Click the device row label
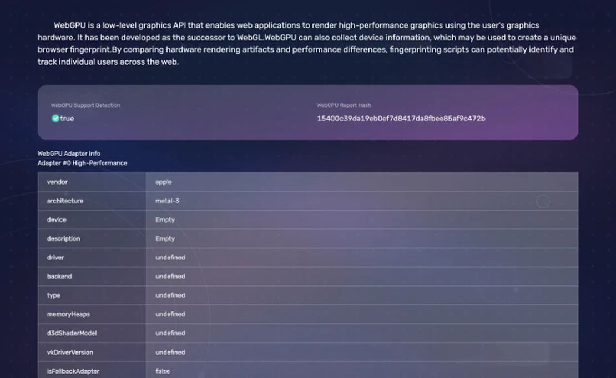The width and height of the screenshot is (616, 378). coord(57,219)
